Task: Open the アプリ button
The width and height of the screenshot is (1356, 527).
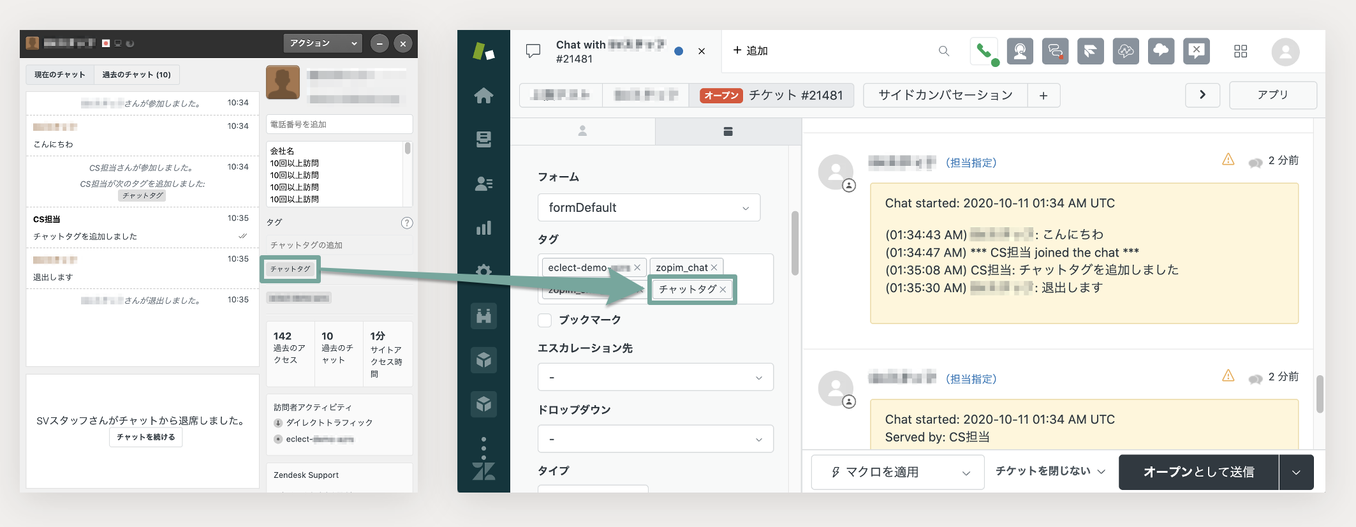Action: point(1272,95)
